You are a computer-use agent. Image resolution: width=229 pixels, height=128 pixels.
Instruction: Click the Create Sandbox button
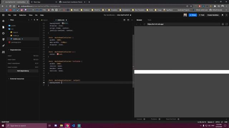pyautogui.click(x=213, y=15)
